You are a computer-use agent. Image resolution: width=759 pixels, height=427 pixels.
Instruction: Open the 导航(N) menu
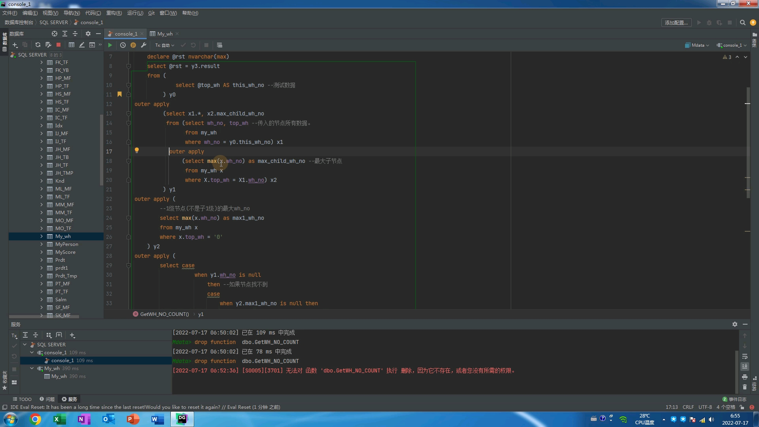[72, 13]
